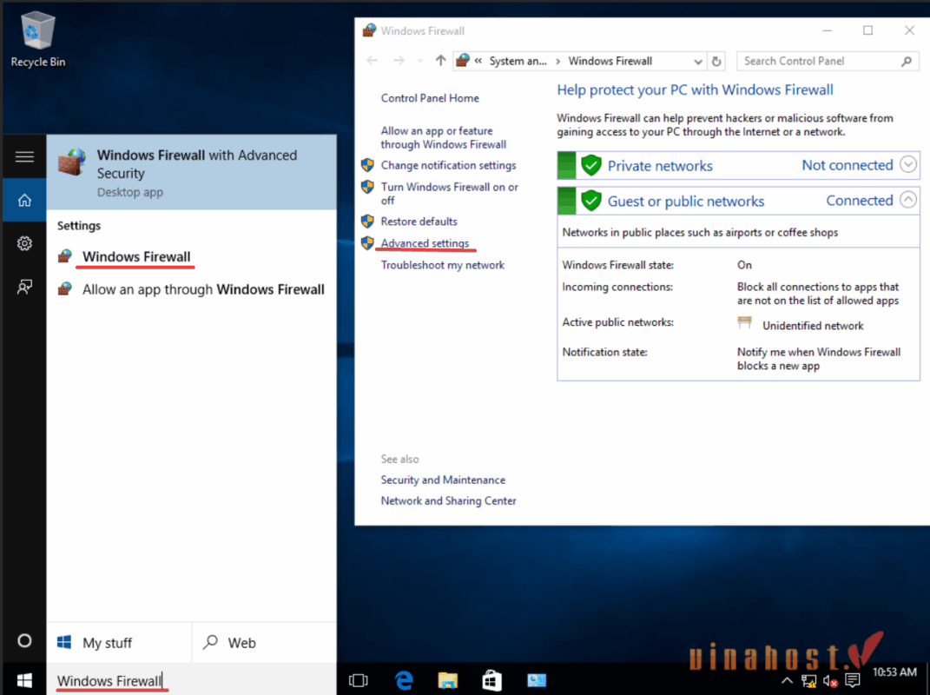
Task: Open the Settings gear in the Start sidebar
Action: click(x=24, y=243)
